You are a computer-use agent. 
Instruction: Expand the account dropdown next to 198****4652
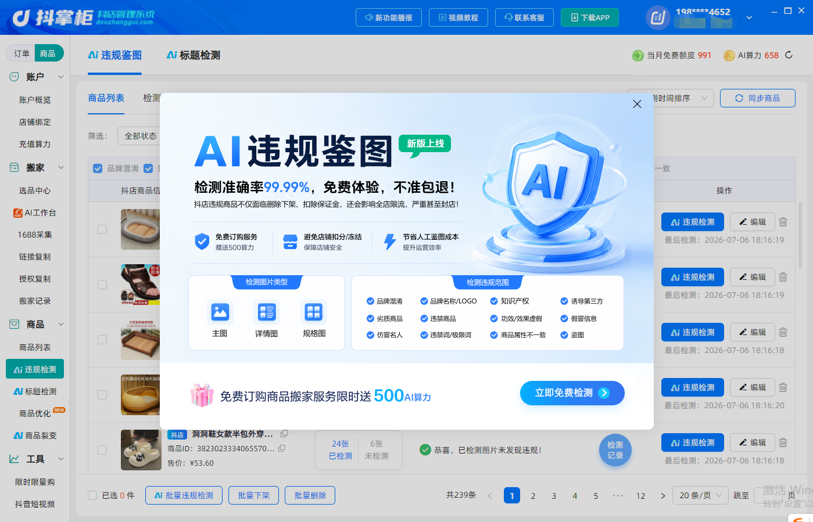click(749, 17)
